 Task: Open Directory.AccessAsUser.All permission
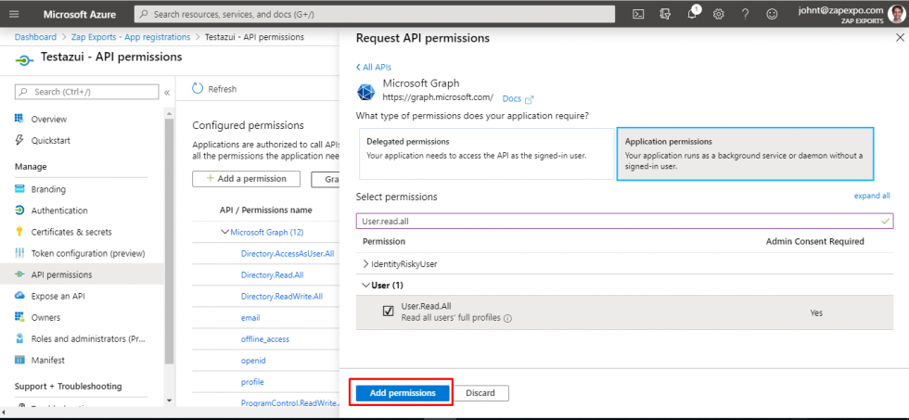(x=287, y=253)
